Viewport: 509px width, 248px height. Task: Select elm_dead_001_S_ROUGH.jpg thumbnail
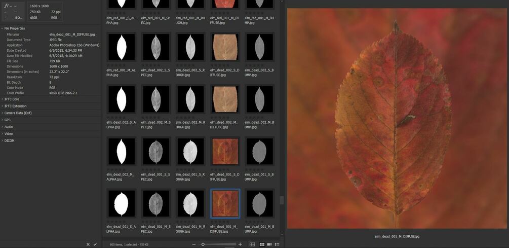(190, 152)
